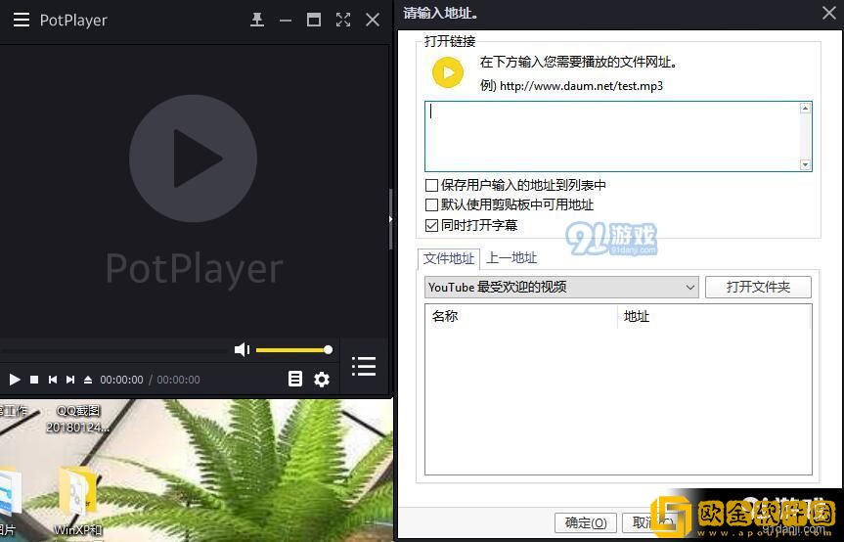Select the QQ截图 desktop icon
Viewport: 844px width, 542px height.
[x=78, y=419]
